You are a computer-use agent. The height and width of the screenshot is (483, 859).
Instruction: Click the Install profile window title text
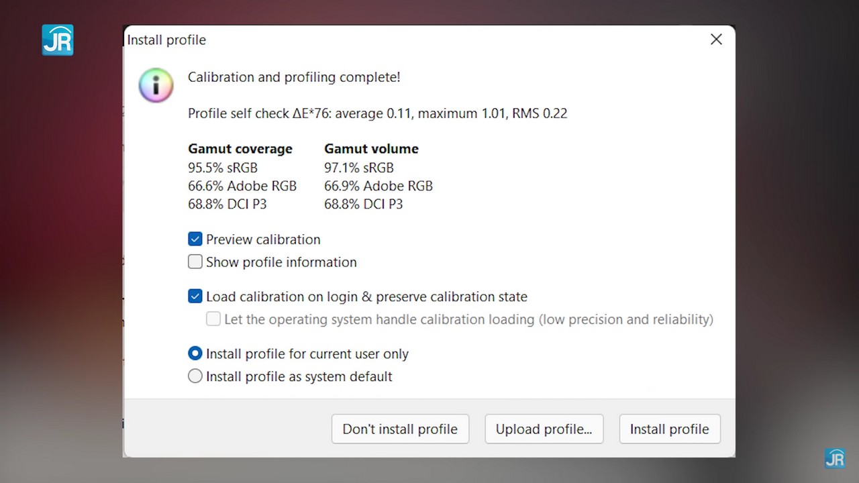tap(166, 40)
